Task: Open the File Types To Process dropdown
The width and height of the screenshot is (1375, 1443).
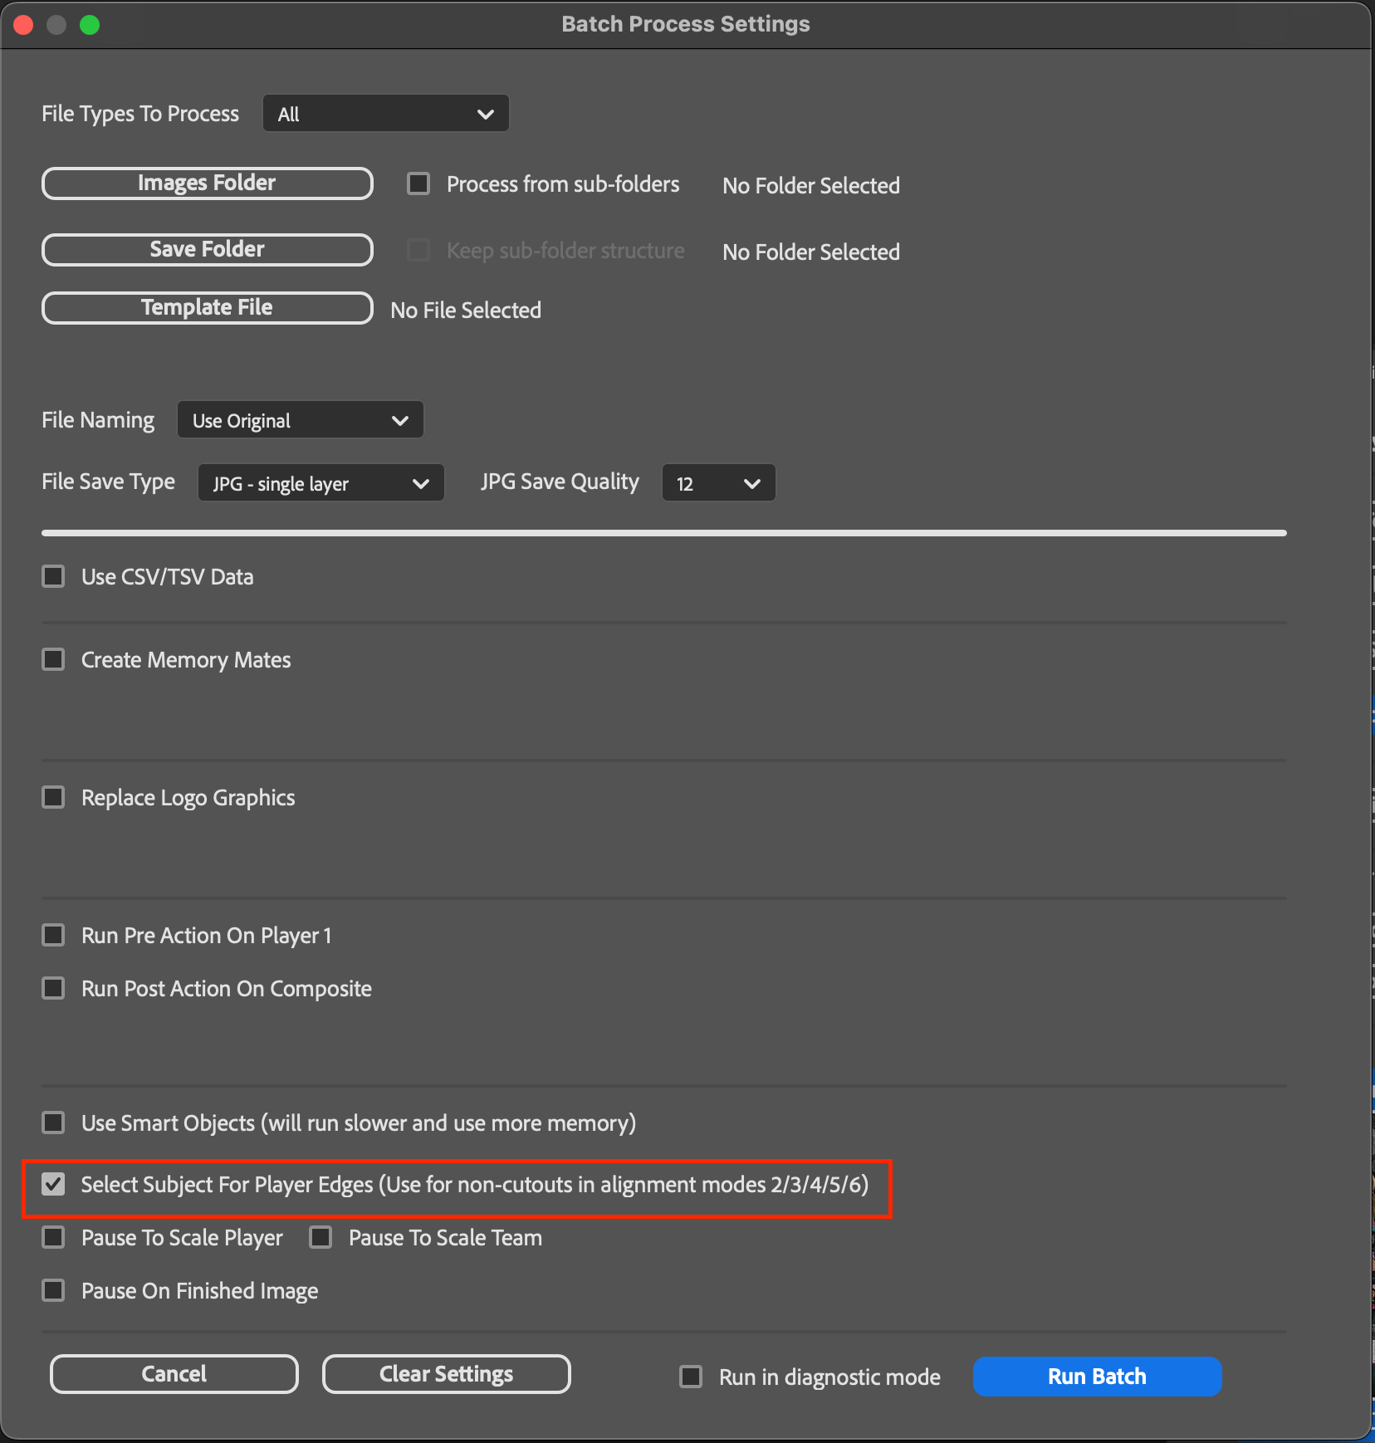Action: point(385,114)
